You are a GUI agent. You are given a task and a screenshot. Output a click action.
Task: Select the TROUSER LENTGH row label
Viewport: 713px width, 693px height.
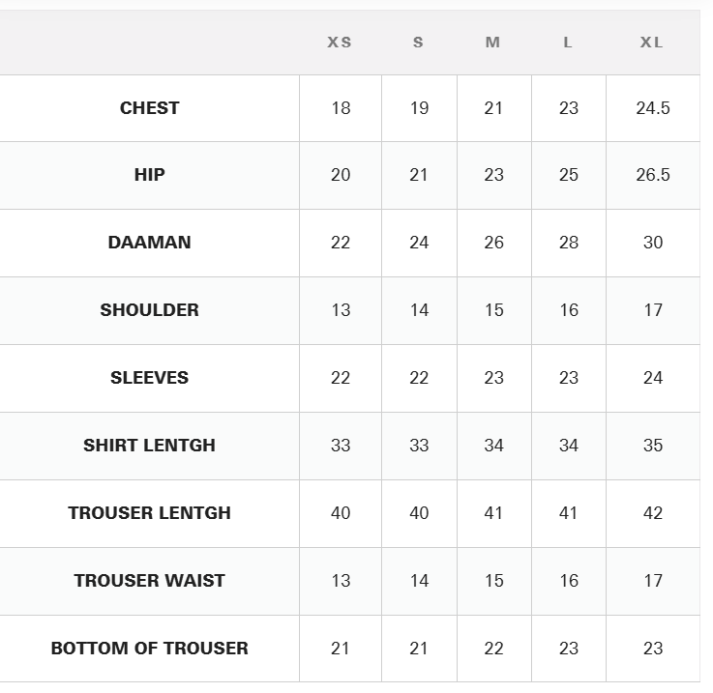pyautogui.click(x=150, y=513)
